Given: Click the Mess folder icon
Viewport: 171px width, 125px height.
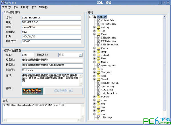Looking at the screenshot, I should pyautogui.click(x=98, y=58).
